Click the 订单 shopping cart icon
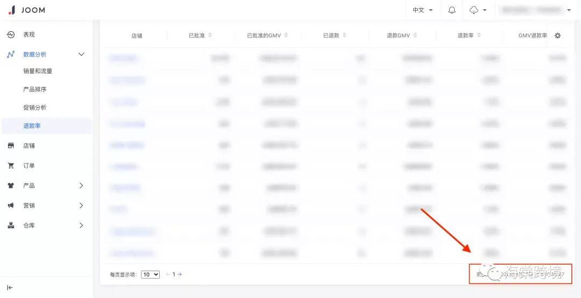Screen dimensions: 581x298 pyautogui.click(x=11, y=166)
